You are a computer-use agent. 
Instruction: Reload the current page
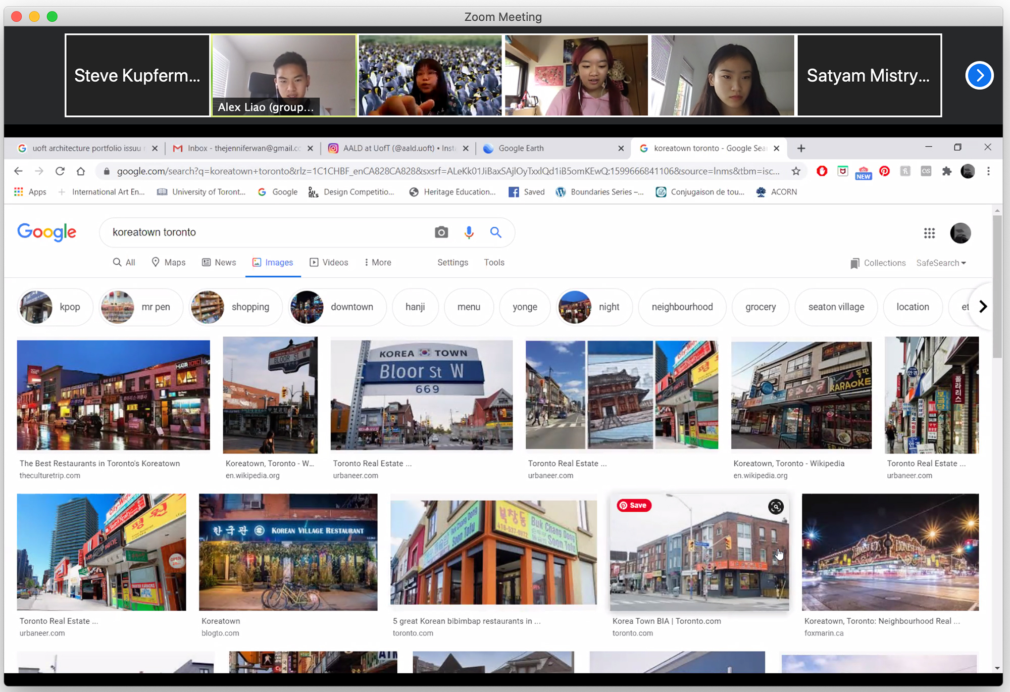click(x=60, y=171)
